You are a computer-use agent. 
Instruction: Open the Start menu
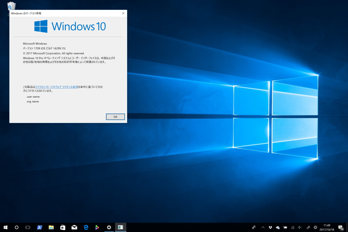point(5,227)
